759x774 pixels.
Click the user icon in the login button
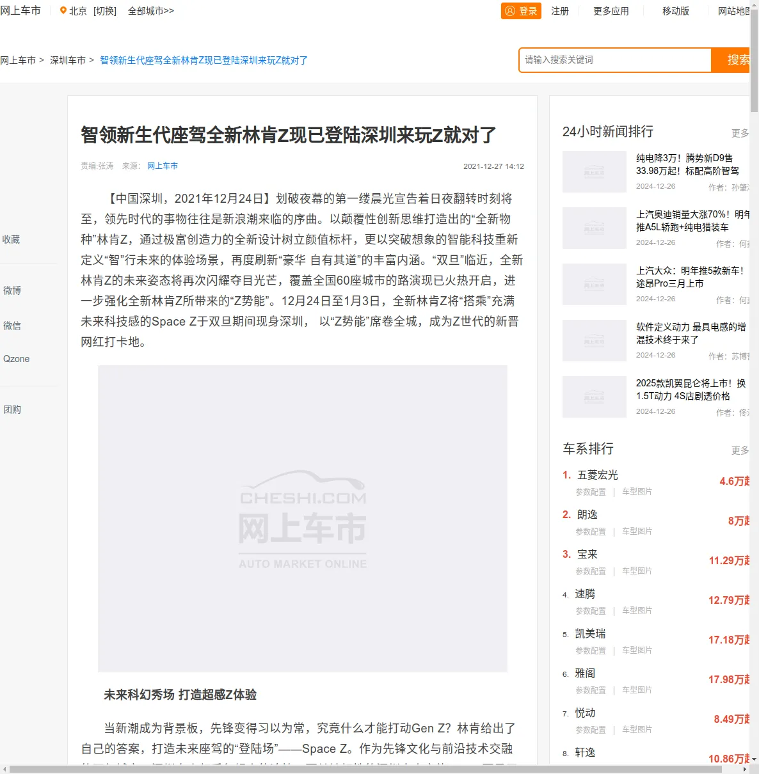tap(510, 11)
